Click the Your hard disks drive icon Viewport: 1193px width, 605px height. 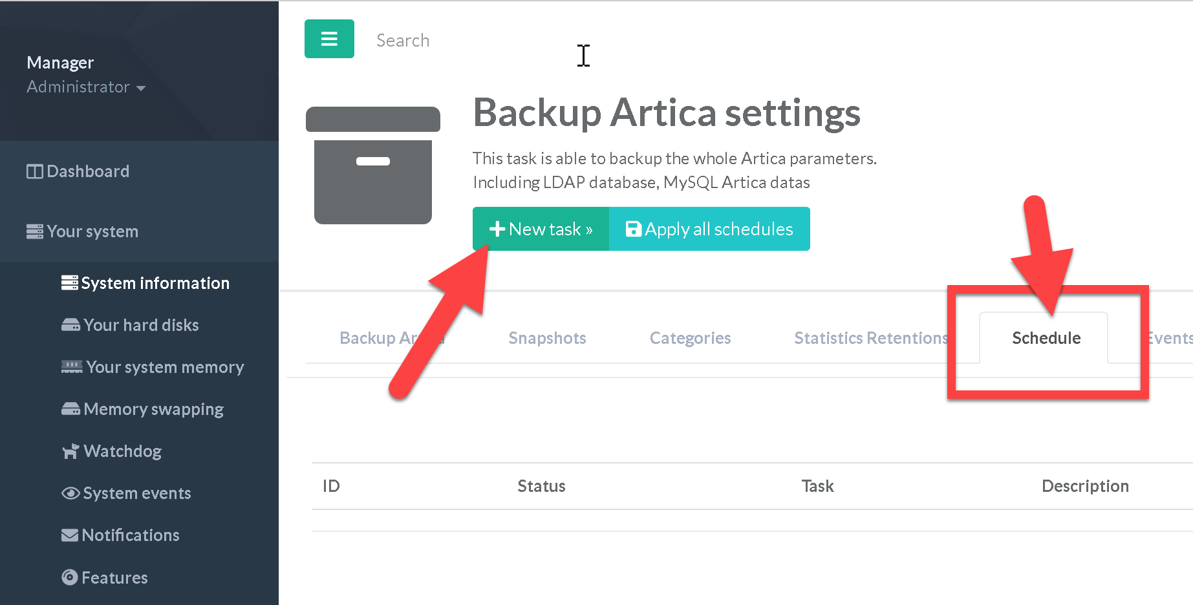pyautogui.click(x=70, y=325)
